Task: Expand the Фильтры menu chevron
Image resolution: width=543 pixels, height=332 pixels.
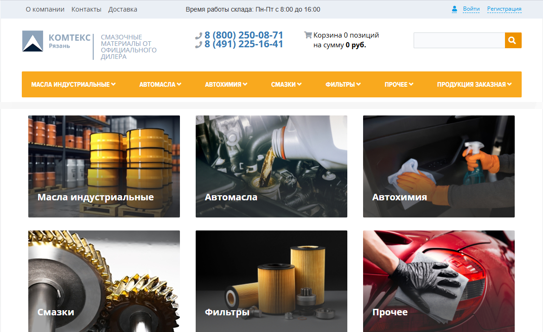Action: 358,84
